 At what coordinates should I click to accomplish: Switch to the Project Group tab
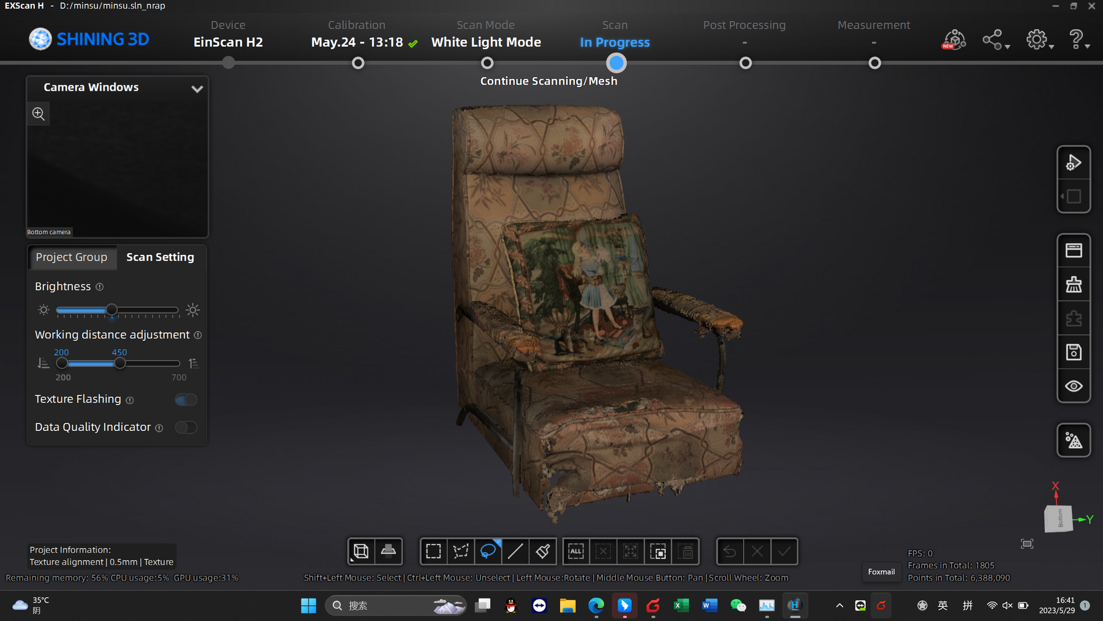[x=72, y=257]
